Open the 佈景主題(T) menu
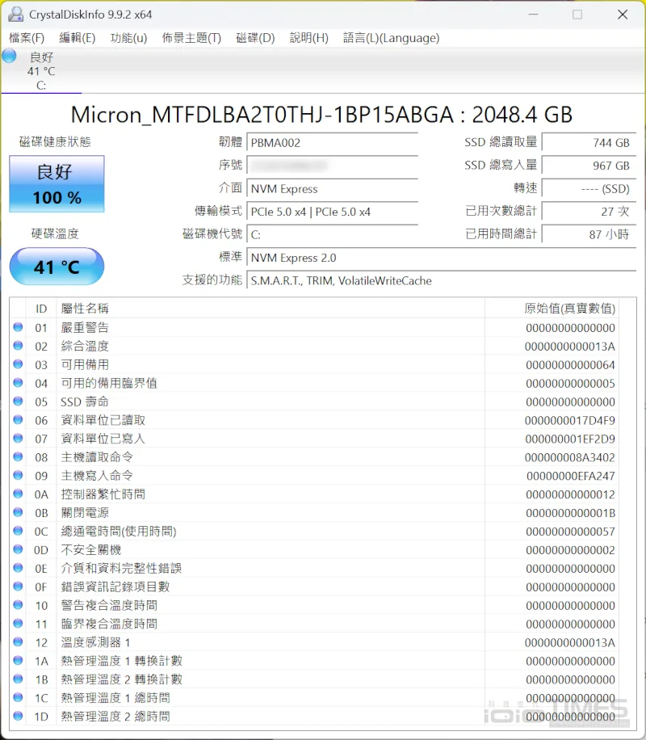 click(191, 38)
